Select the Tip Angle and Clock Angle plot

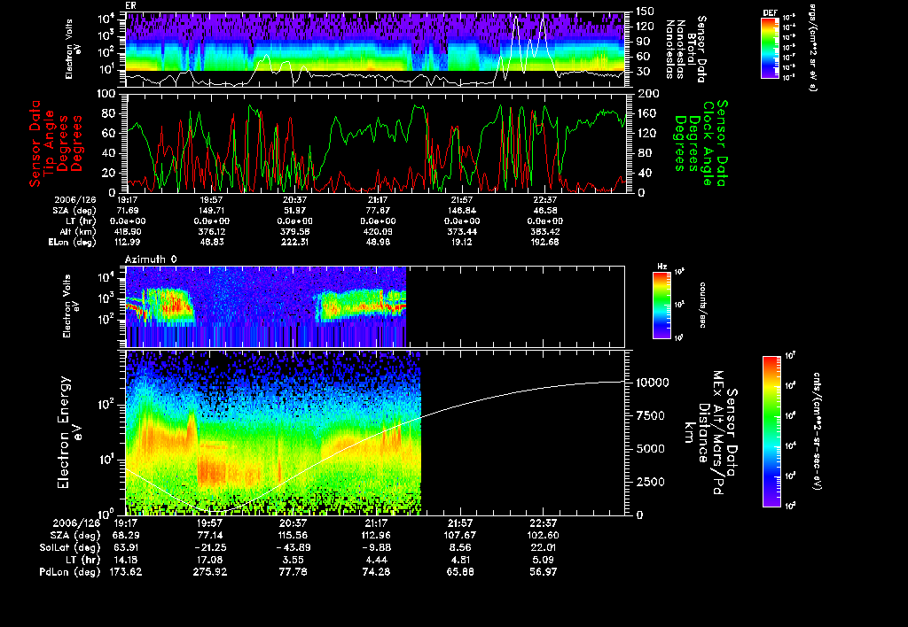point(375,143)
